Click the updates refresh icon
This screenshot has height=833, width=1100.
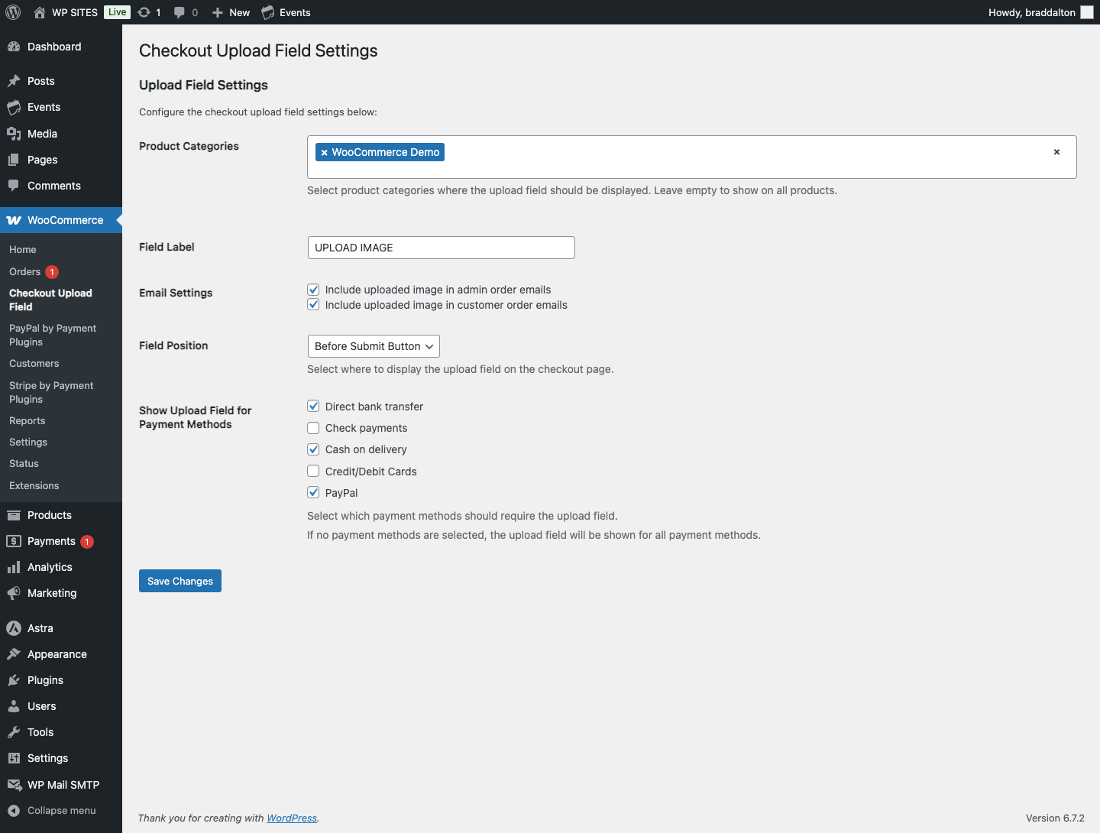pyautogui.click(x=144, y=12)
